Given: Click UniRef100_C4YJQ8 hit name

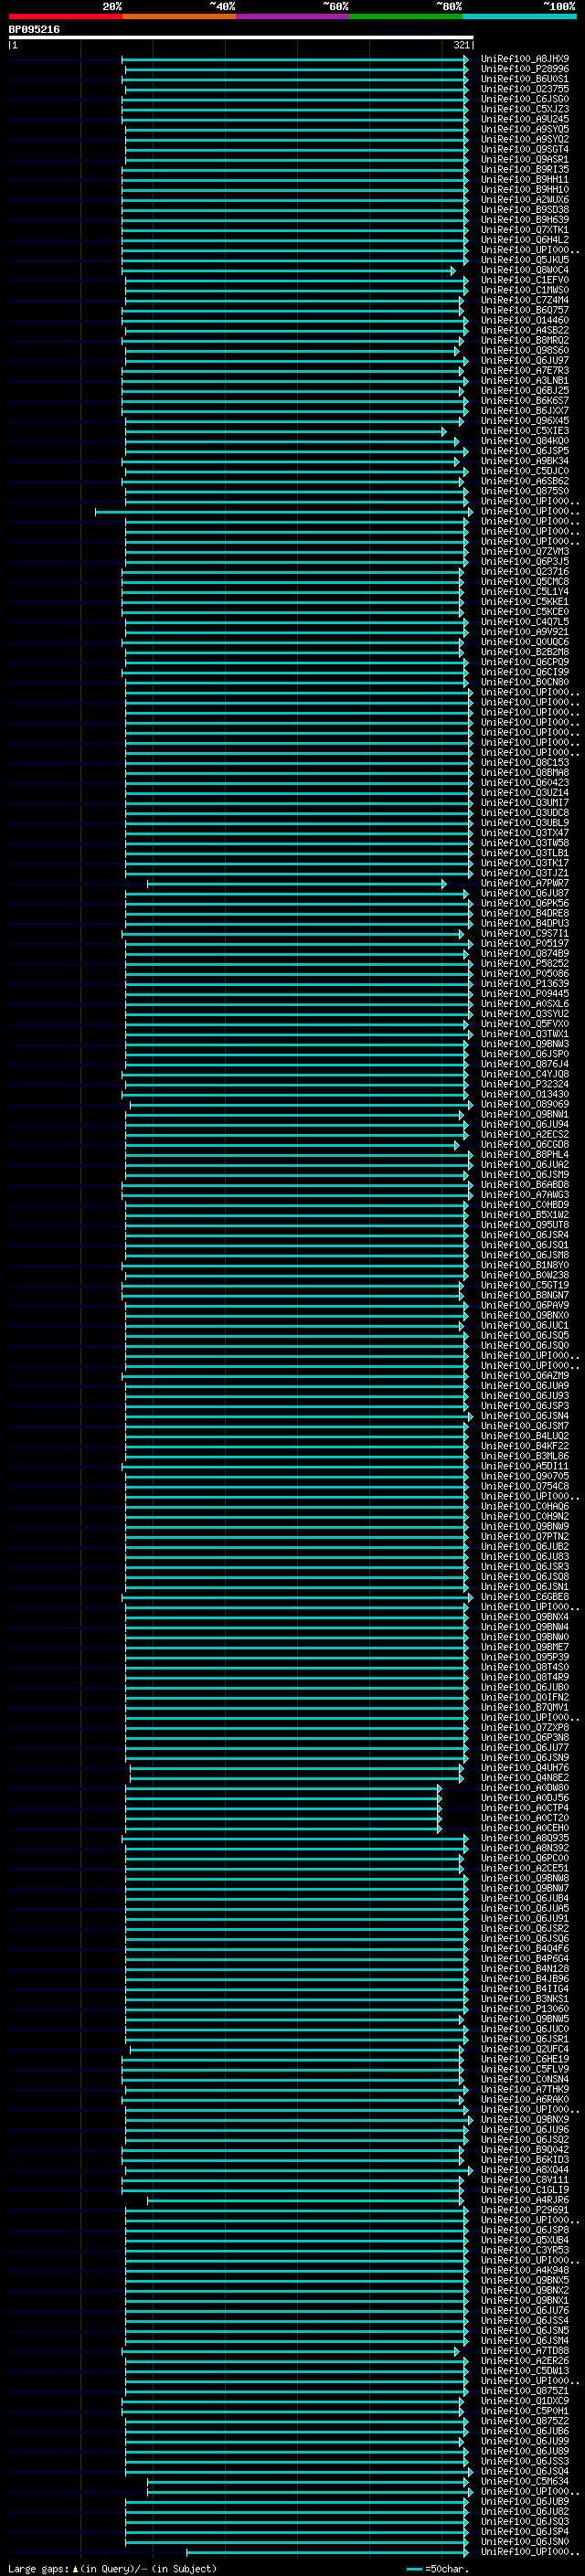Looking at the screenshot, I should 525,1075.
